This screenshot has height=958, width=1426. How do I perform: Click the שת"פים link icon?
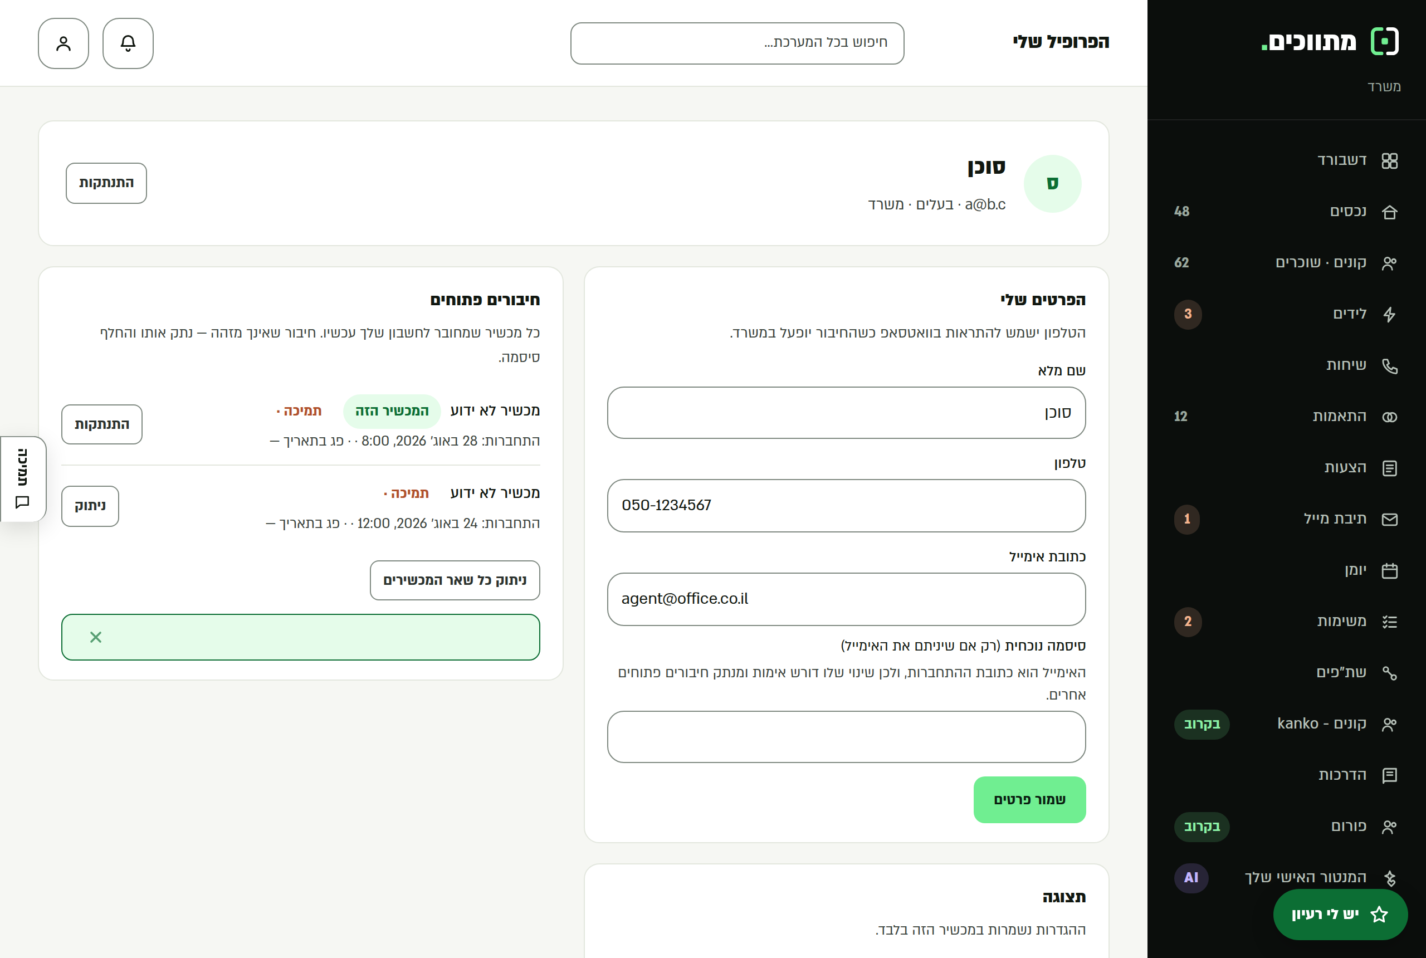click(1390, 673)
